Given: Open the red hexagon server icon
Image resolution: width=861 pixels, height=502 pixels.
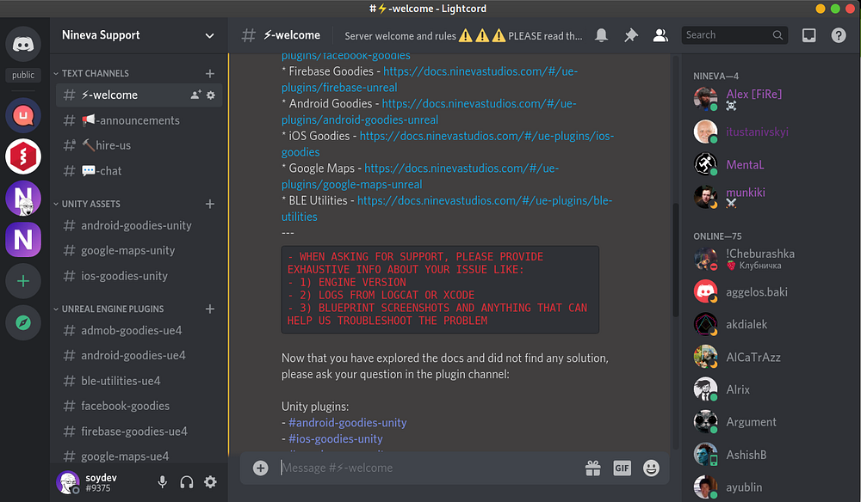Looking at the screenshot, I should pyautogui.click(x=23, y=156).
